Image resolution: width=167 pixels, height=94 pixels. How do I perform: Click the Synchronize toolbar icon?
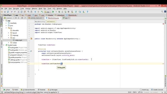point(8,12)
